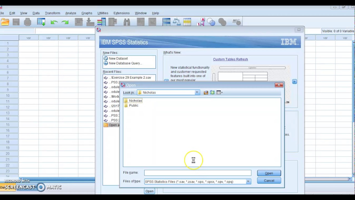Open the Utilities menu
The height and width of the screenshot is (200, 355).
click(103, 13)
